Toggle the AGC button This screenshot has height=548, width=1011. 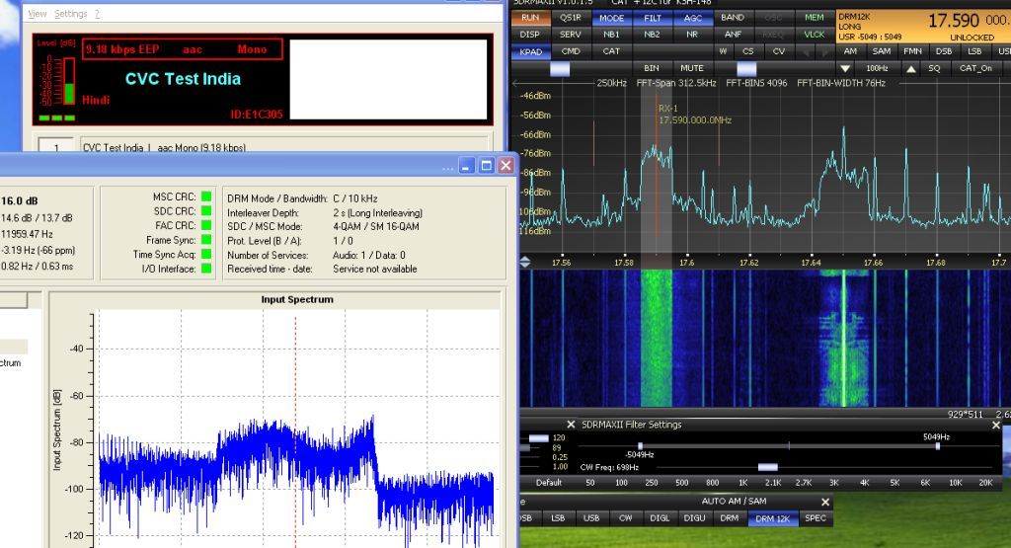click(692, 18)
